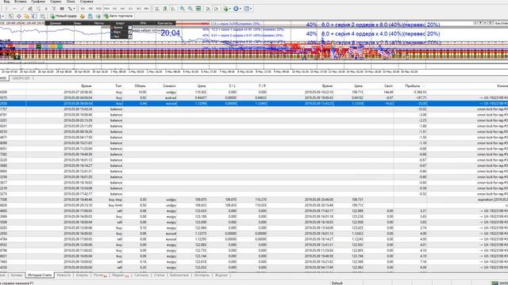Switch chart to M1 timeframe

point(83,9)
